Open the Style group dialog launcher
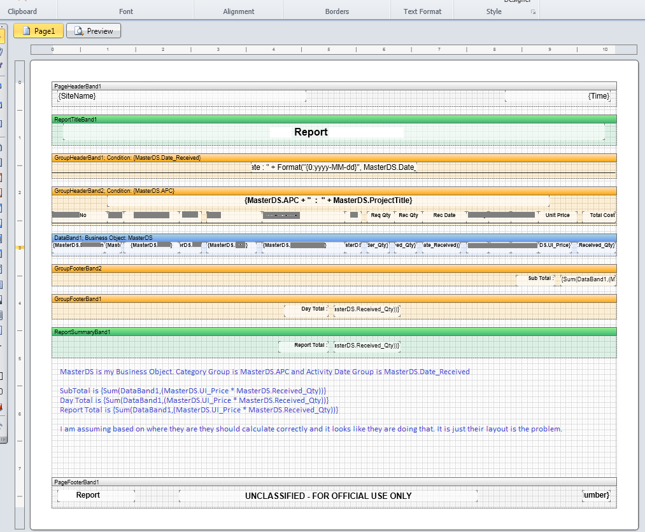This screenshot has height=532, width=645. 533,12
